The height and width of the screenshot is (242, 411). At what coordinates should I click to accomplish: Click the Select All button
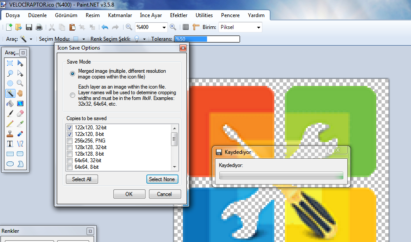tap(82, 179)
